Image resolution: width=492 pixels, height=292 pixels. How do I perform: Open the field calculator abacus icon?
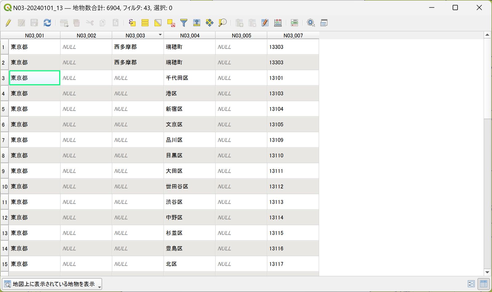point(278,23)
